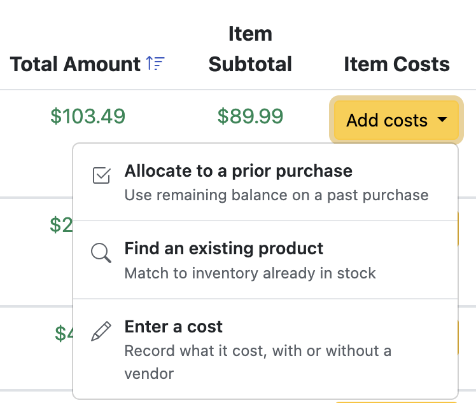Click the Item Subtotal column header

click(250, 49)
